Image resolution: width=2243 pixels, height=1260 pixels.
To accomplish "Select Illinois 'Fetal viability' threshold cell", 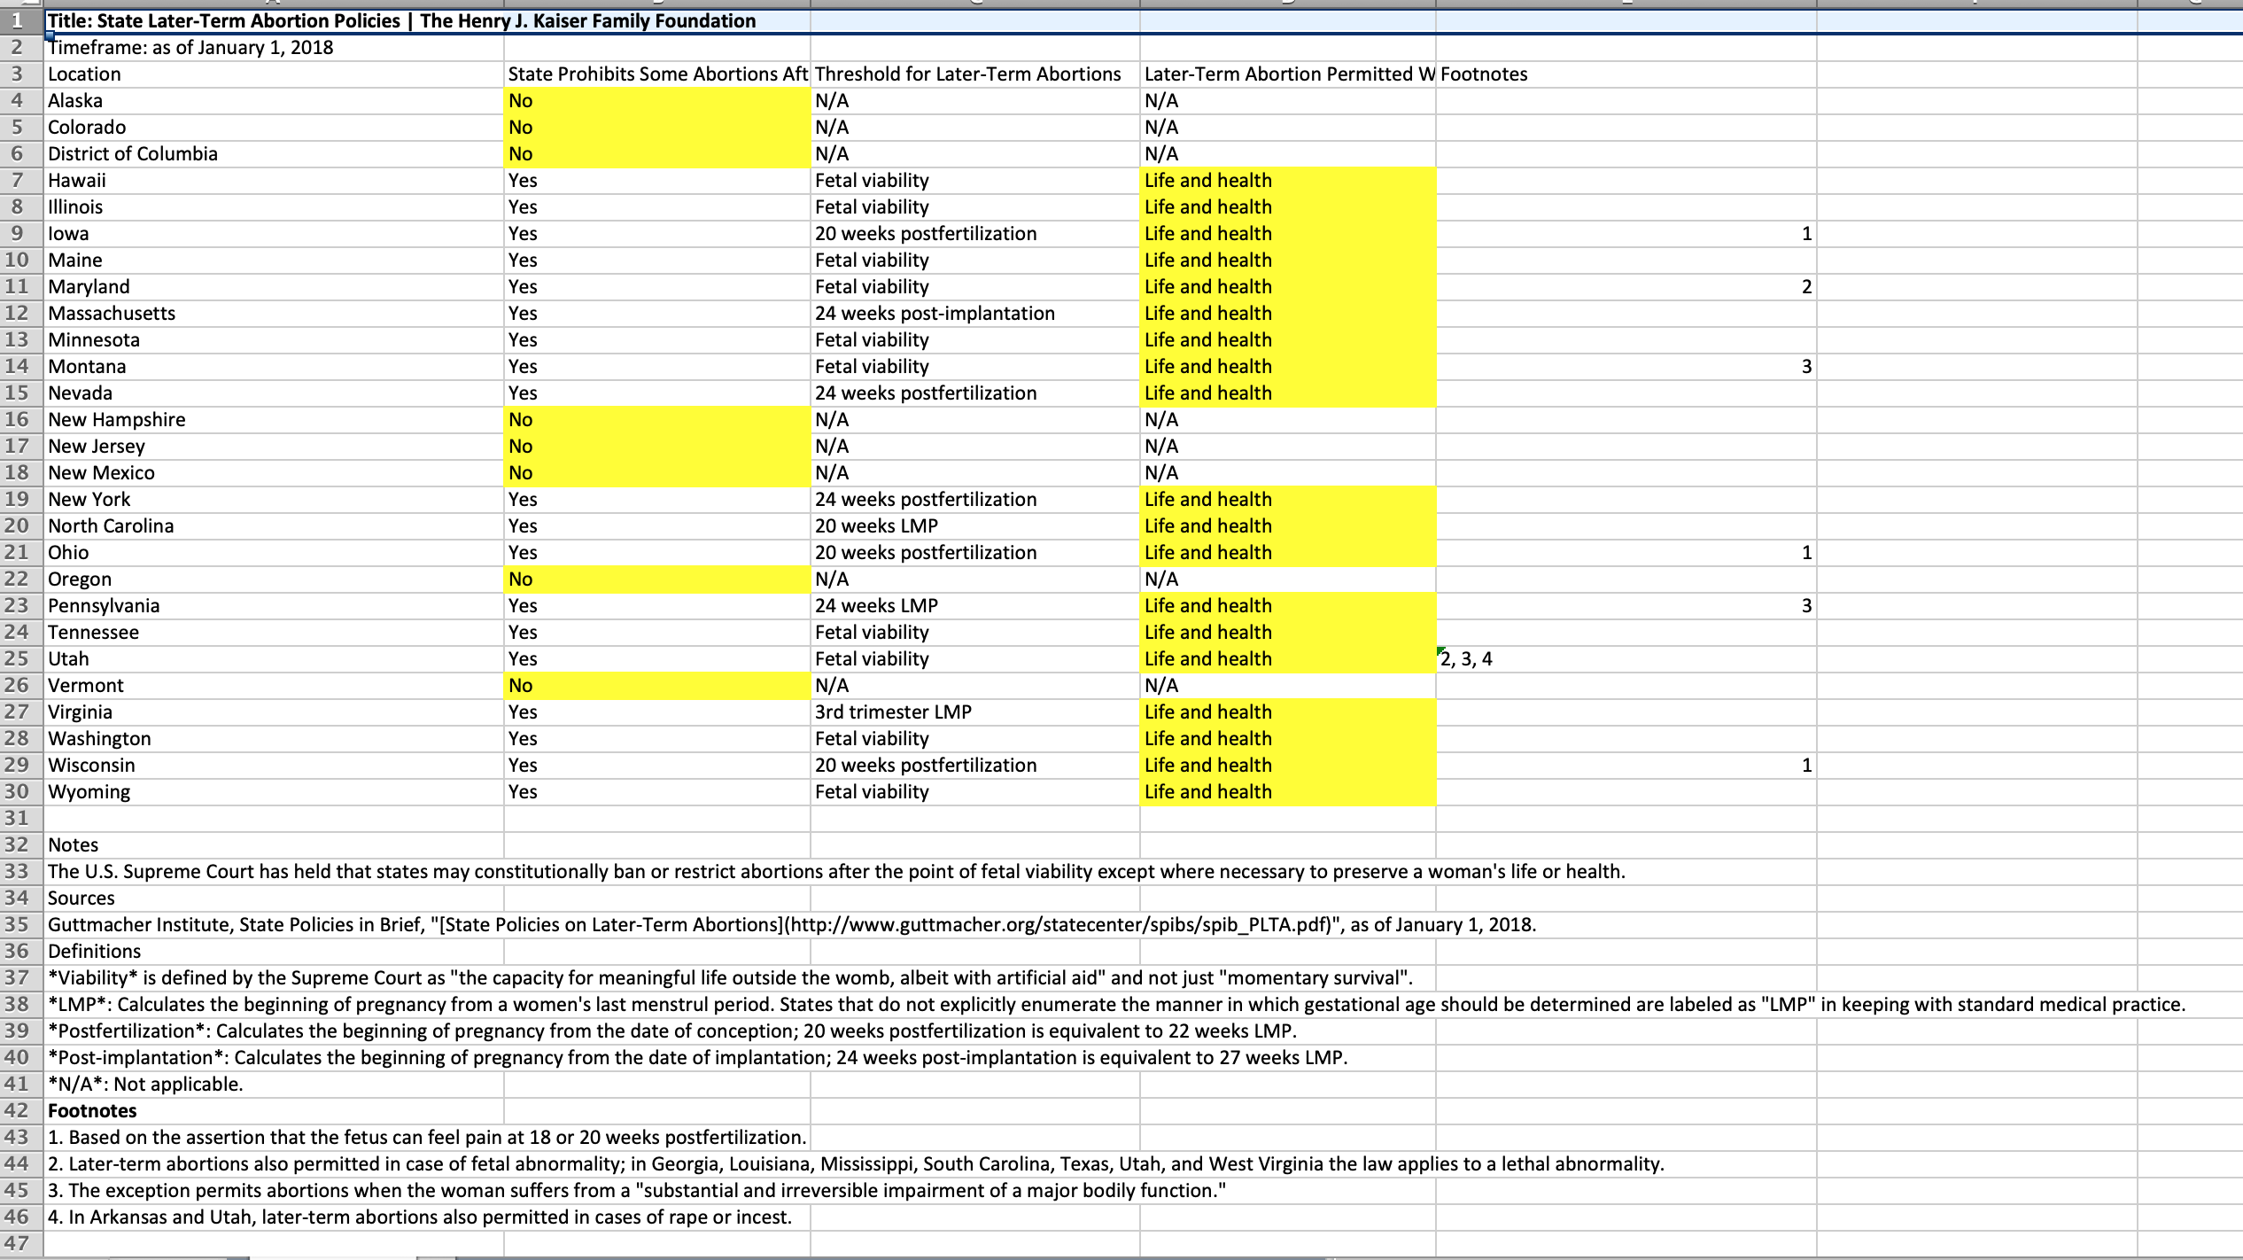I will (x=974, y=207).
